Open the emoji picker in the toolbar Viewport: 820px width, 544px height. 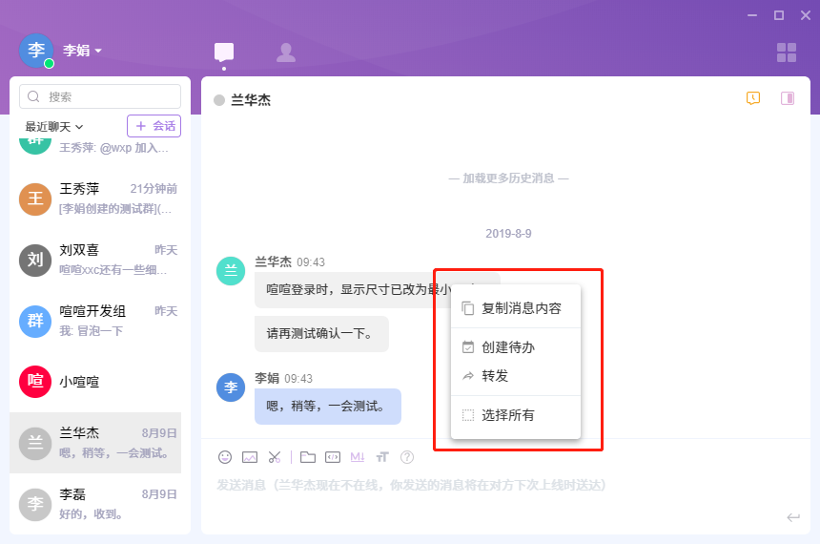coord(225,457)
